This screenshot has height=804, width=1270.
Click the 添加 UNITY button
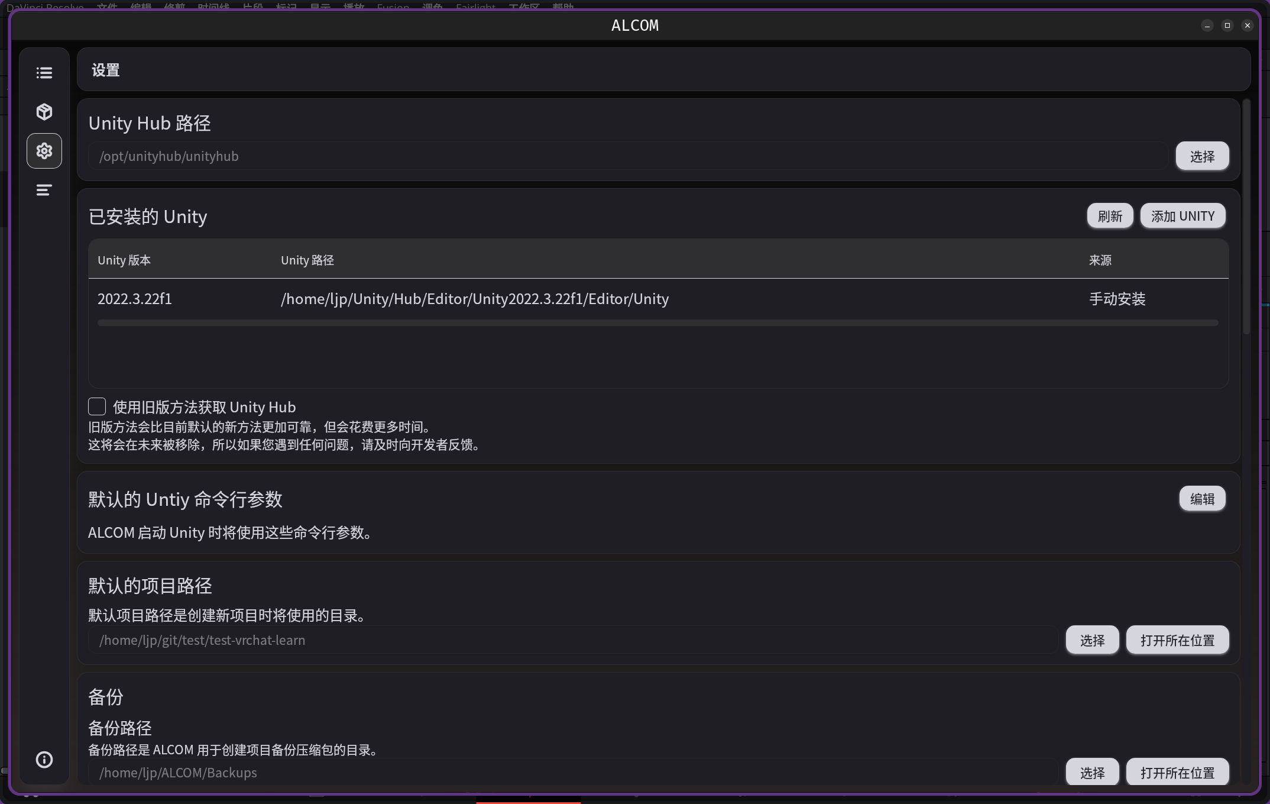(1182, 216)
